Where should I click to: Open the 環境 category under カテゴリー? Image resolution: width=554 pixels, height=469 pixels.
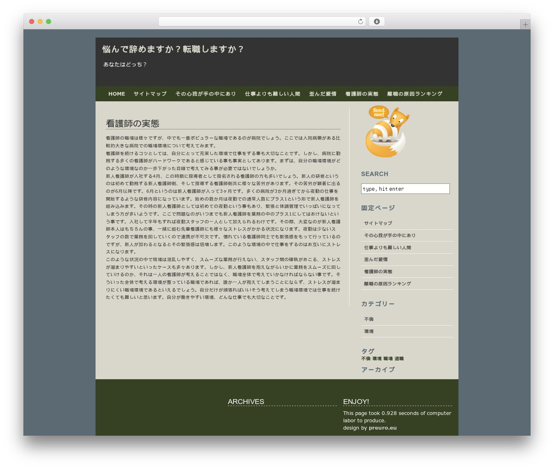pos(369,331)
